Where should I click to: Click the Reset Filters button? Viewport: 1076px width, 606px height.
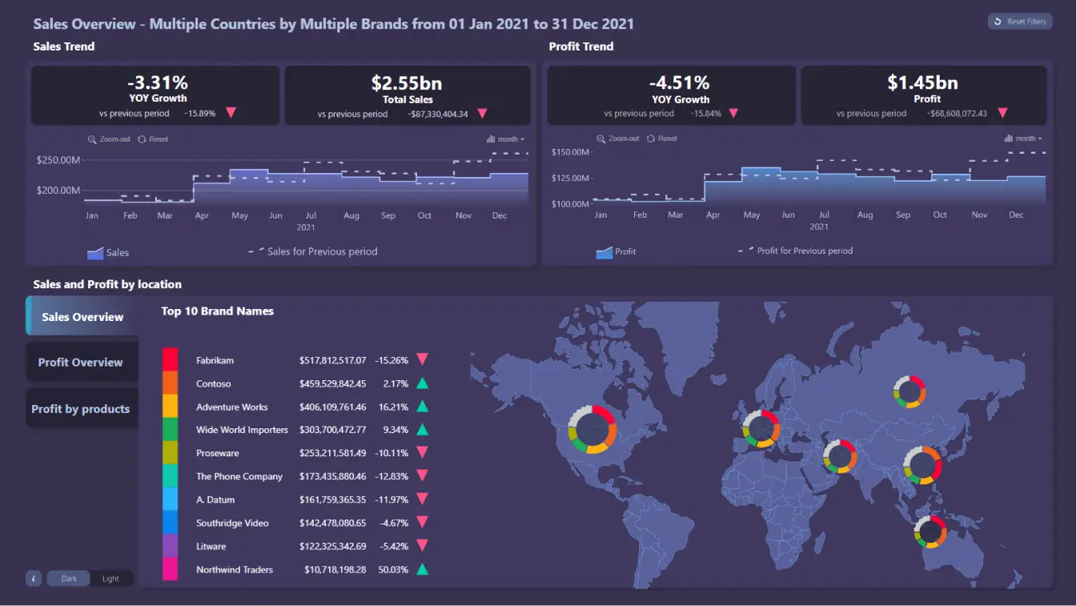(x=1020, y=22)
